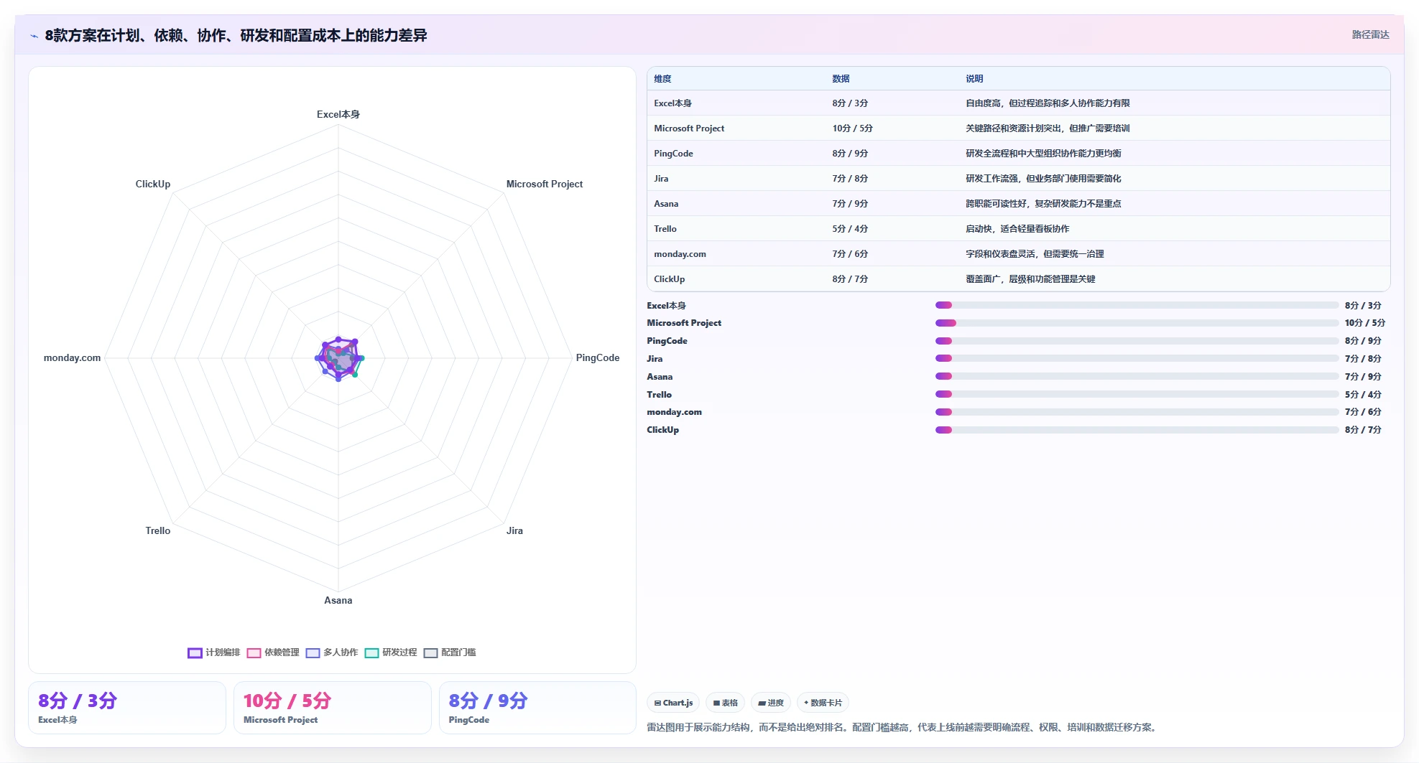Click the Jira progress bar
The width and height of the screenshot is (1419, 763).
click(1137, 358)
